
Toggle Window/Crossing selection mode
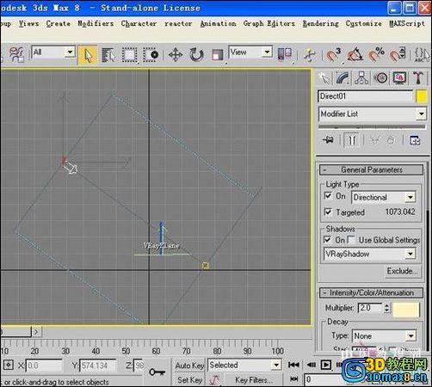click(151, 54)
